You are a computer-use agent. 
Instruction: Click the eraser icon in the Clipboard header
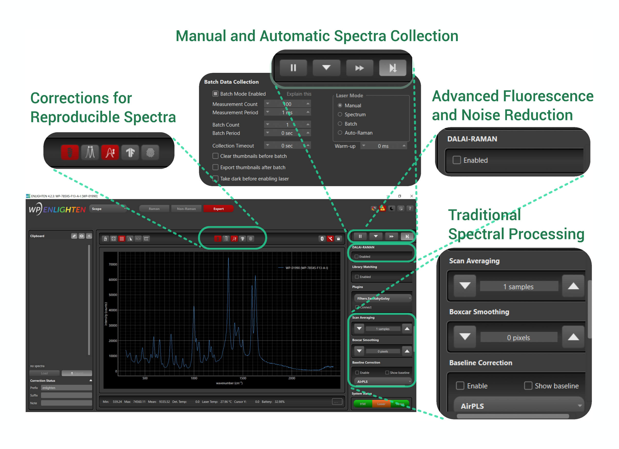pyautogui.click(x=74, y=236)
